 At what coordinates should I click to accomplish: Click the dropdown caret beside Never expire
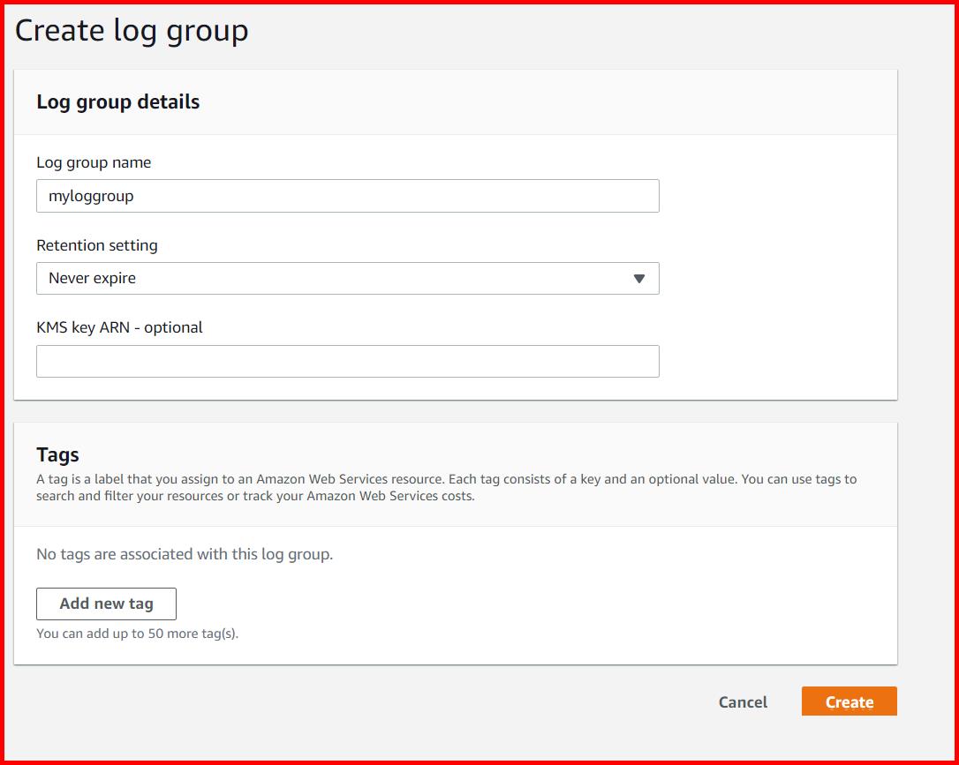(639, 278)
